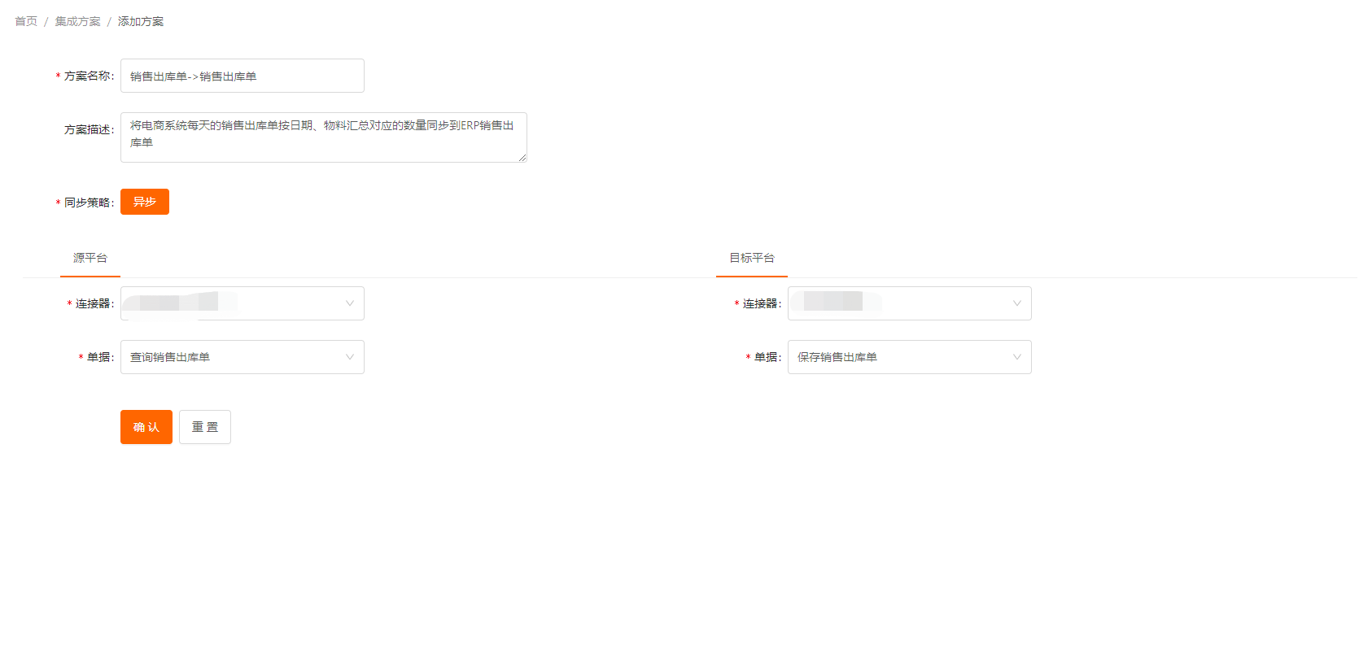Viewport: 1359px width, 671px height.
Task: Click the chevron arrow beside 查询销售出库单
Action: (350, 357)
